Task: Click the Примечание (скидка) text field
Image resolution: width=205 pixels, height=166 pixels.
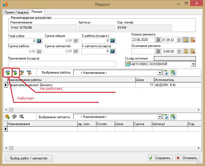Action: (62, 64)
